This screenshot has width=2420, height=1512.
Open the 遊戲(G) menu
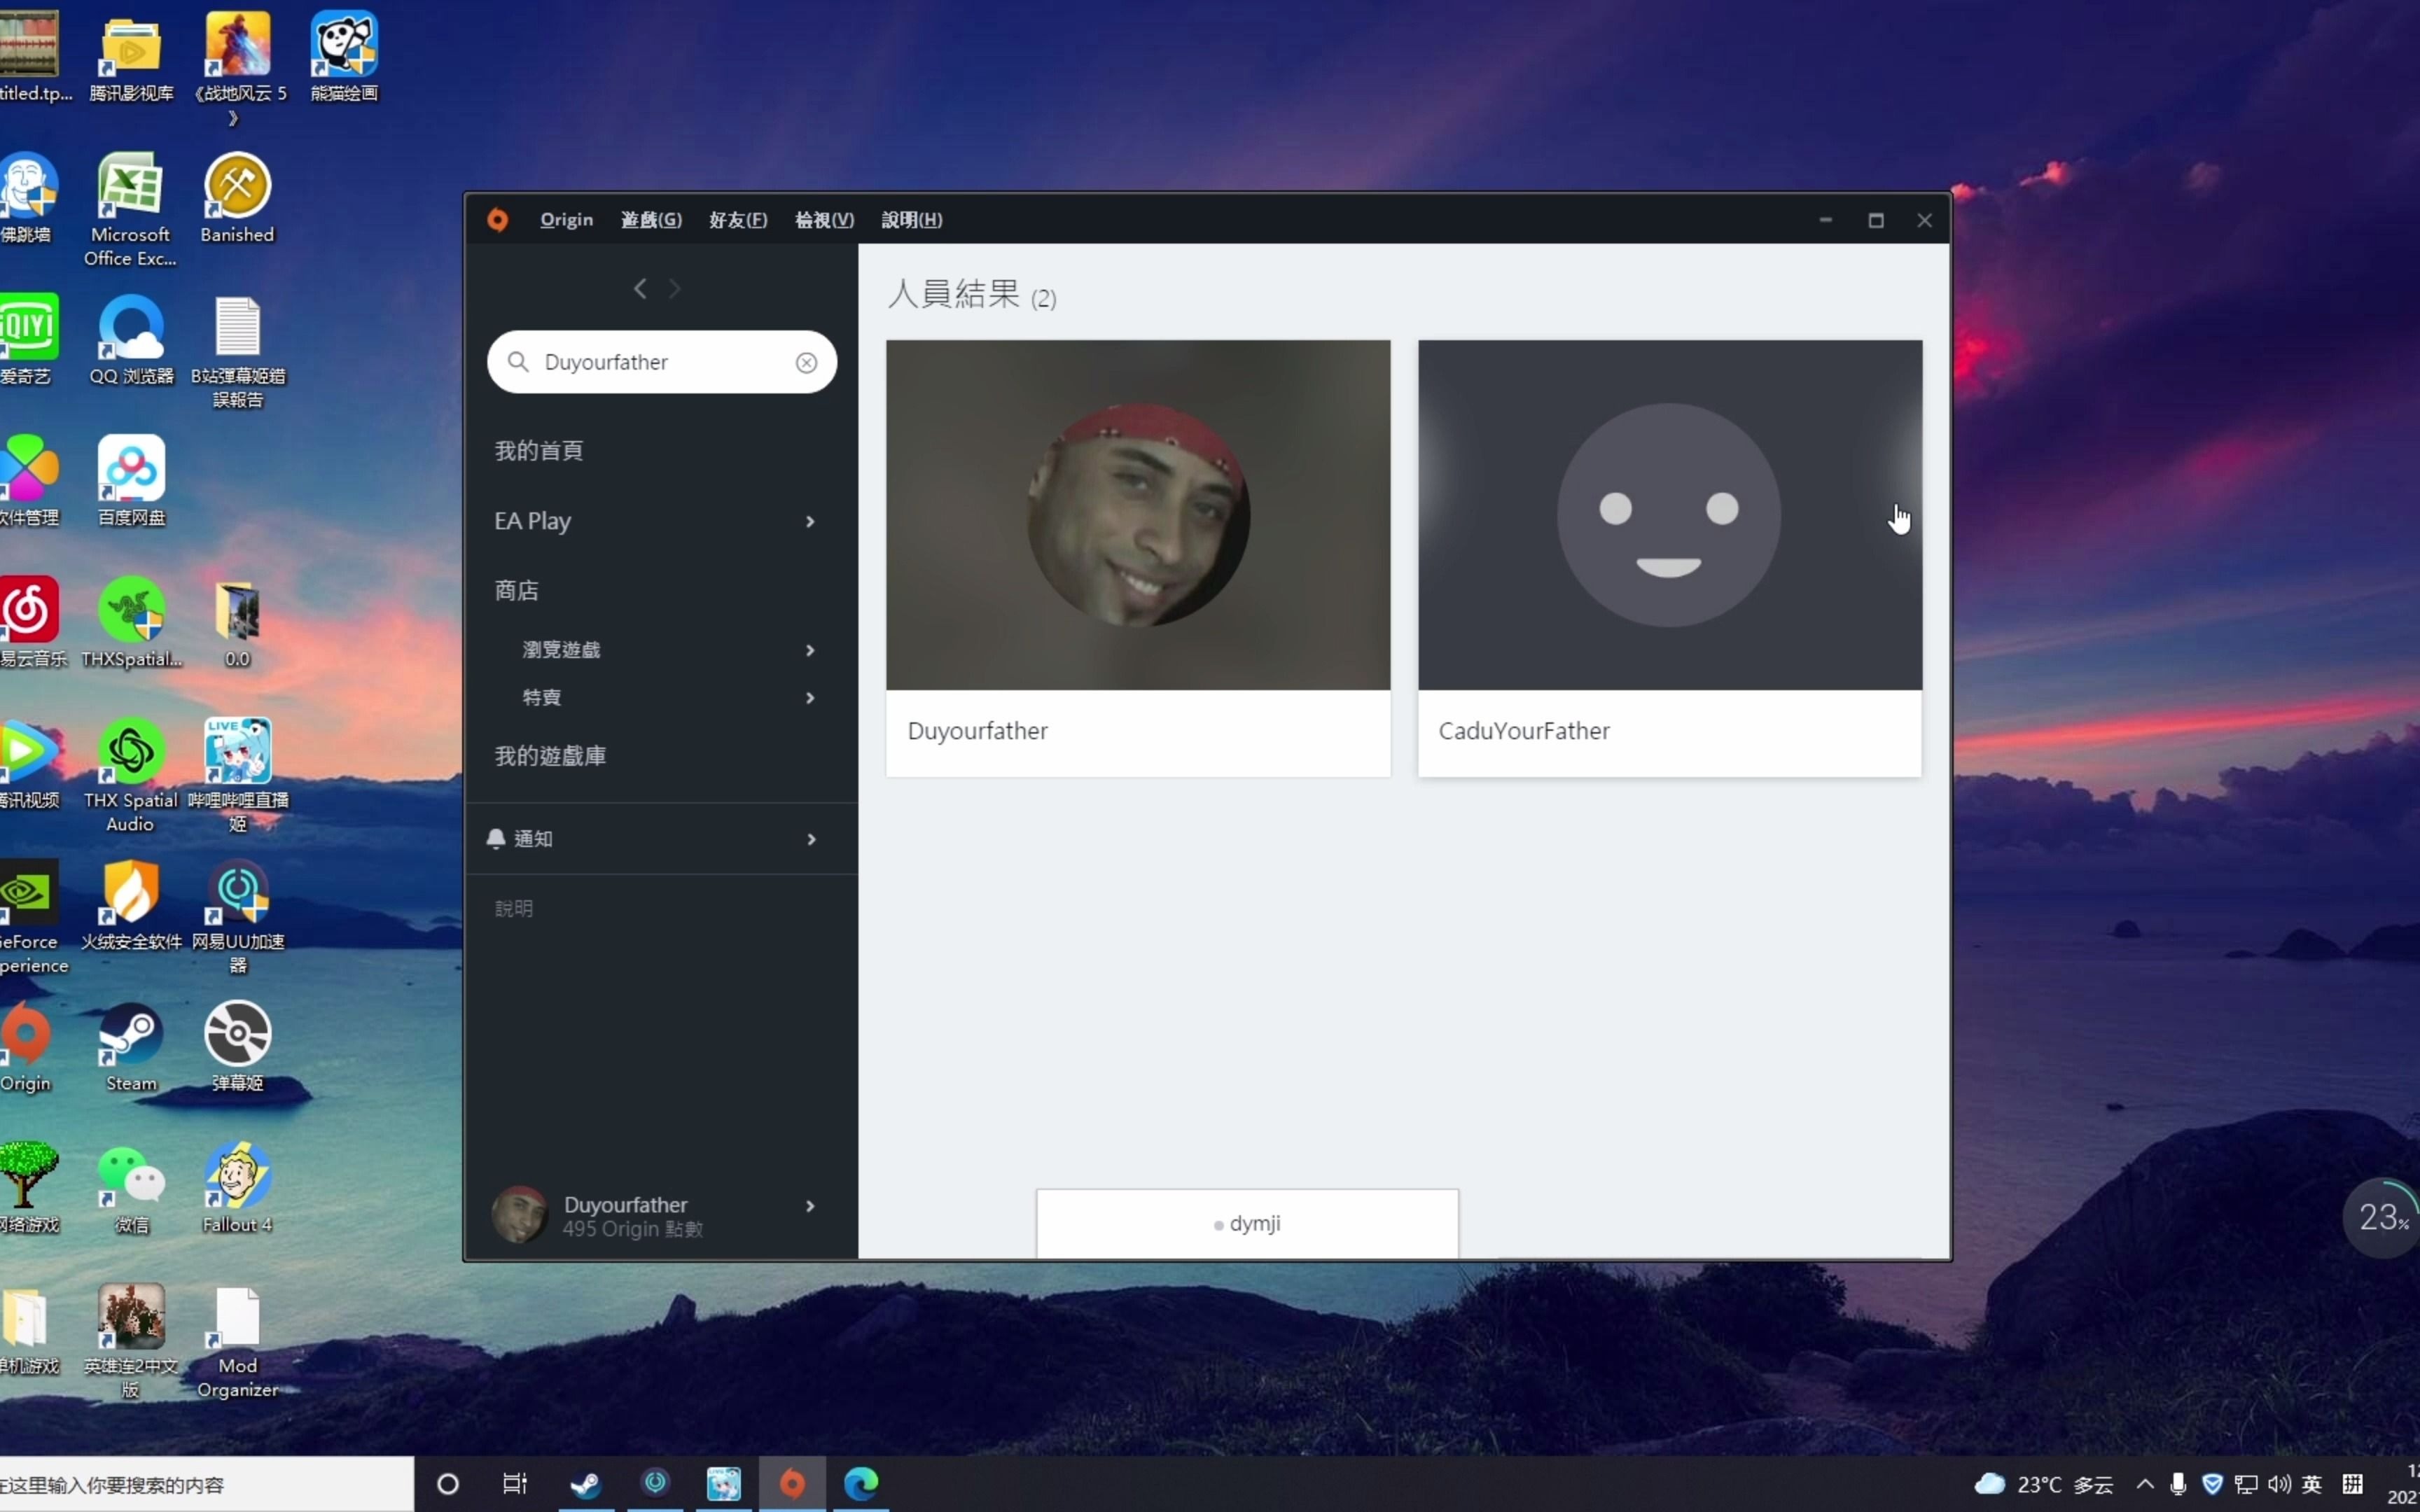651,220
